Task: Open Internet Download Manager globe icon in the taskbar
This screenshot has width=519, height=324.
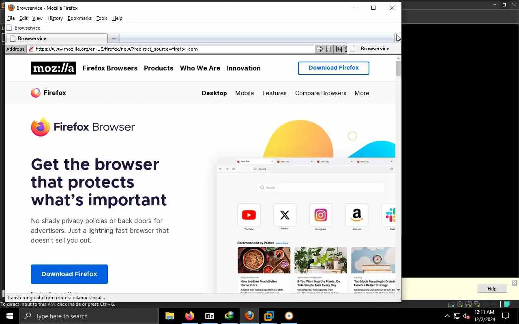Action: point(229,316)
